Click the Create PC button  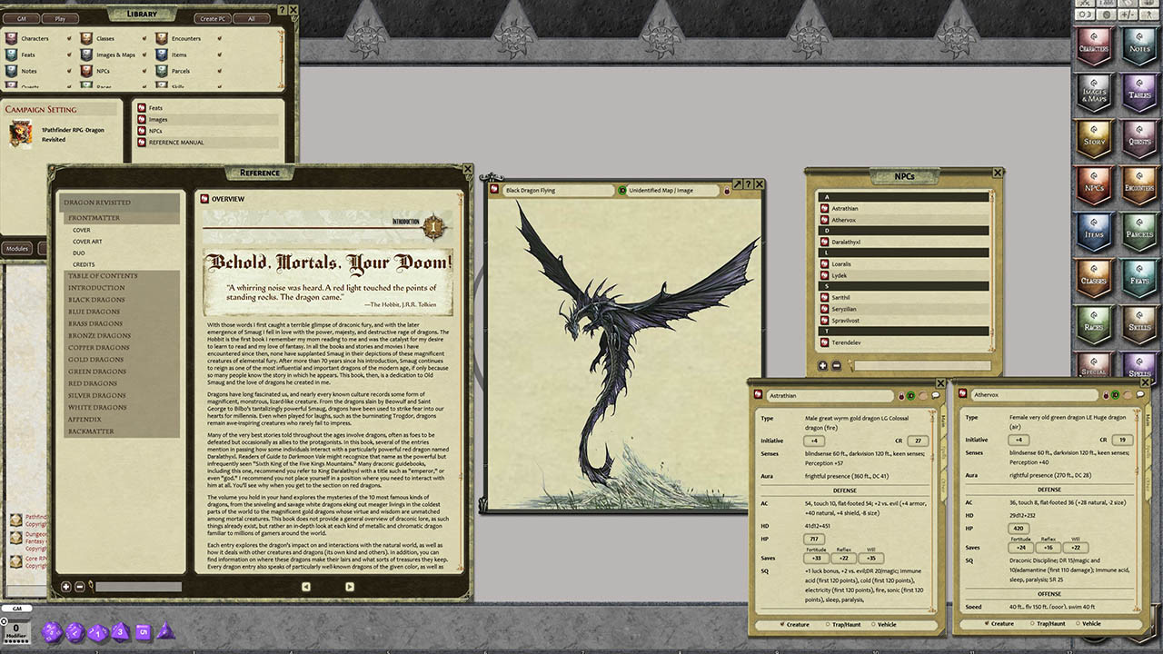(213, 18)
